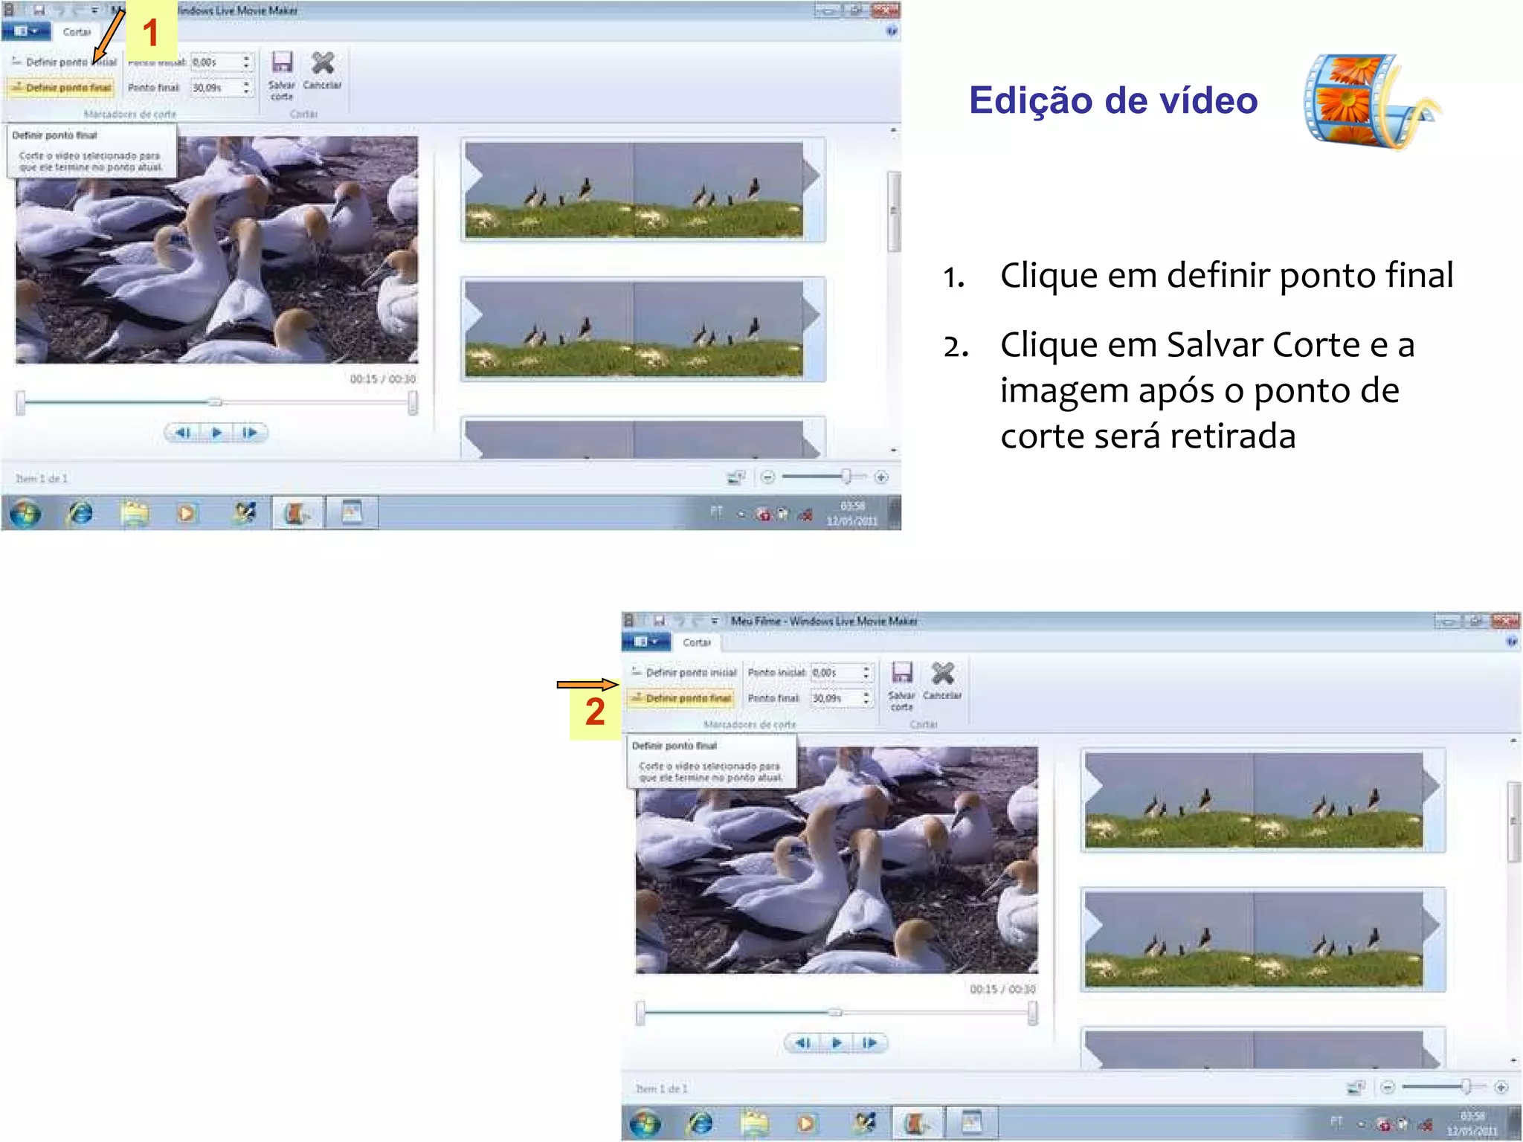Select first storyboard clip in lower window
1523x1142 pixels.
coord(1263,800)
